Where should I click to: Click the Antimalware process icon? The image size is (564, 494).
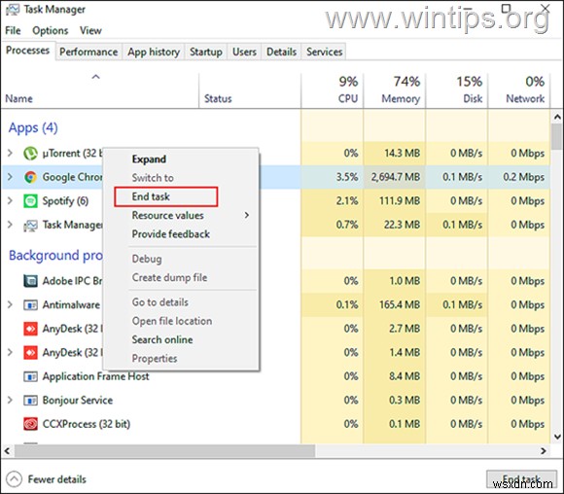[x=30, y=305]
